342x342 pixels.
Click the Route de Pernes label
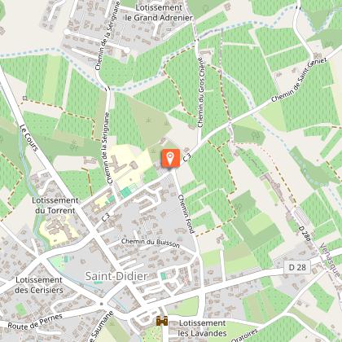coord(35,322)
